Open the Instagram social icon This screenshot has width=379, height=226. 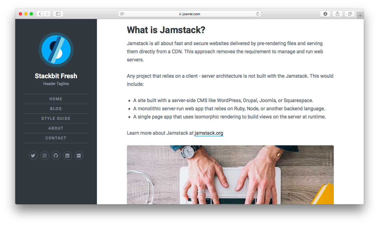45,156
